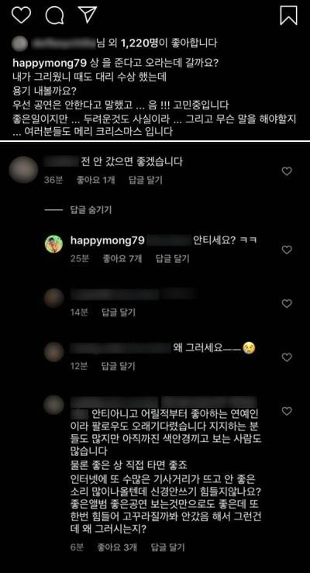Image resolution: width=310 pixels, height=573 pixels.
Task: Open comments with the speech bubble icon
Action: [x=55, y=16]
